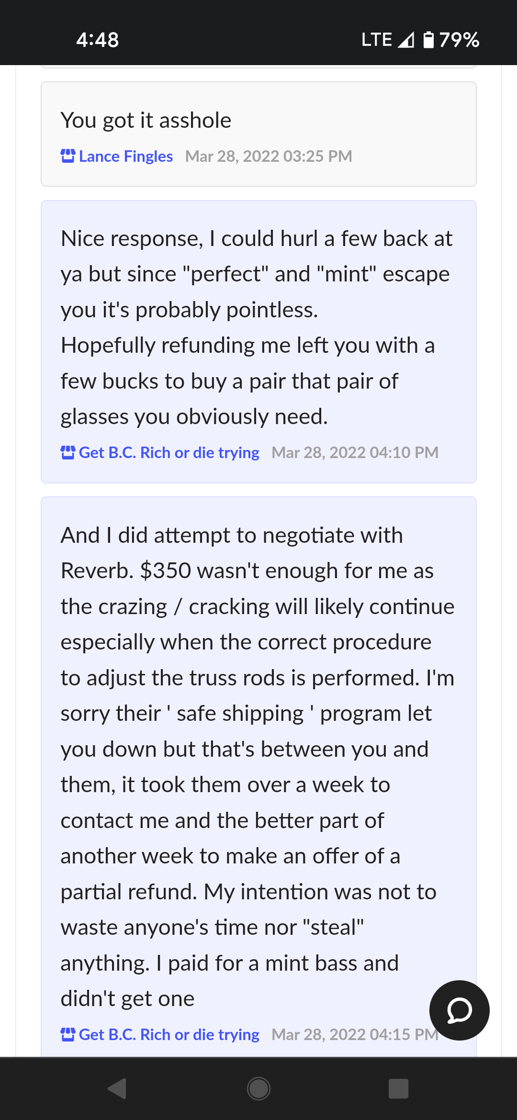Open Get B.C. Rich shop link at 04:10 PM
This screenshot has height=1120, width=517.
click(169, 452)
